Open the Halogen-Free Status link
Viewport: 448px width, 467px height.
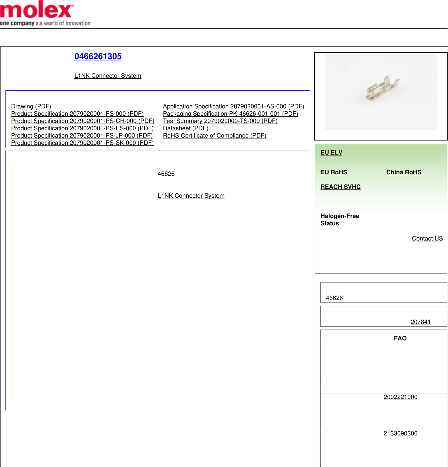[339, 220]
